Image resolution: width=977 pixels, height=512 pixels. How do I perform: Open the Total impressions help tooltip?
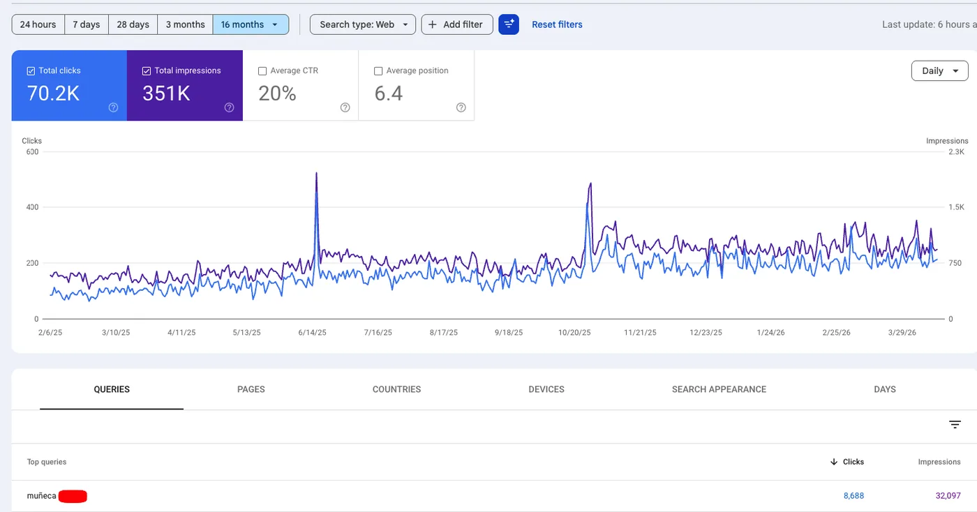[x=228, y=107]
